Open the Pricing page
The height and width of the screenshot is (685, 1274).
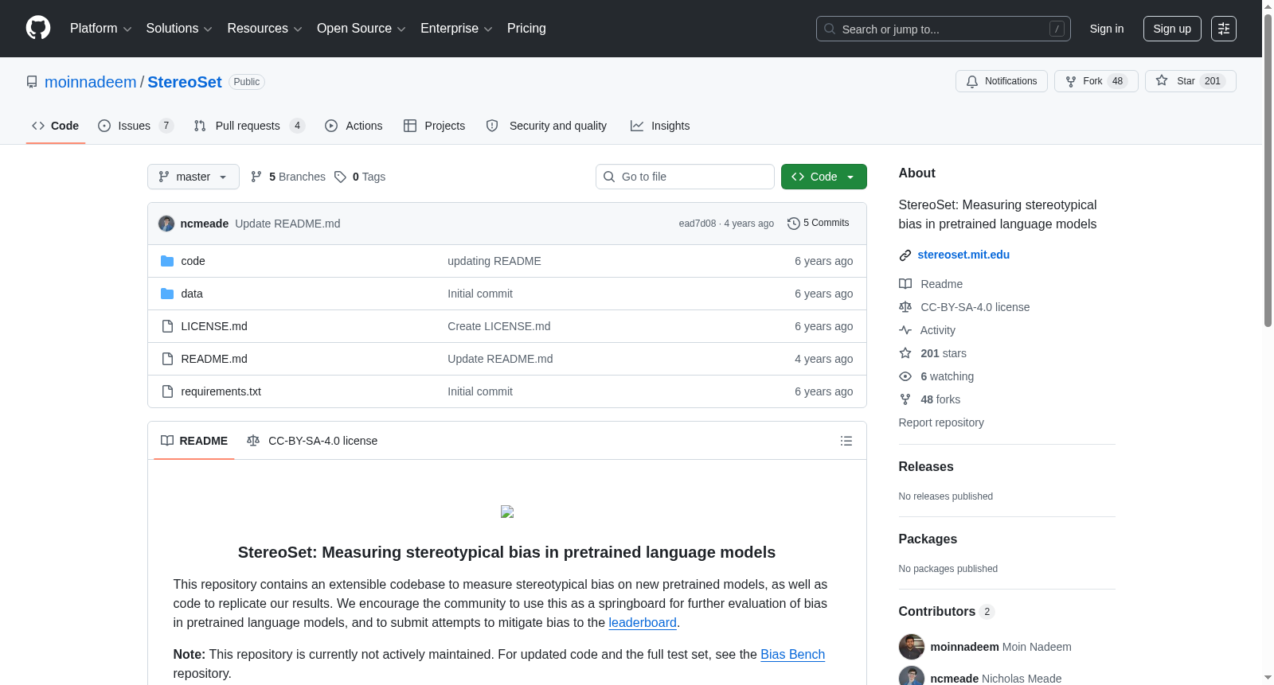coord(526,29)
